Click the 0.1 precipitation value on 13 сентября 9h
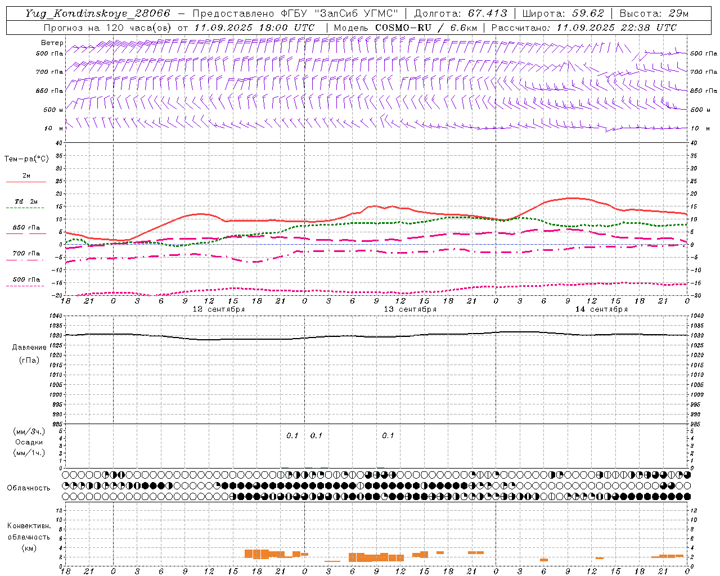Screen dimensions: 720x576 tap(388, 436)
